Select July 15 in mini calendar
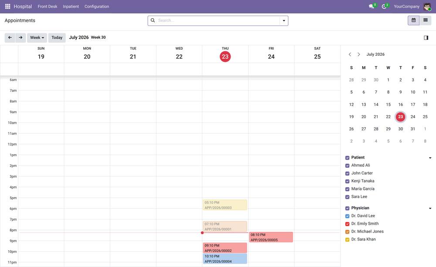Screen dimensions: 436x267 pos(388,105)
